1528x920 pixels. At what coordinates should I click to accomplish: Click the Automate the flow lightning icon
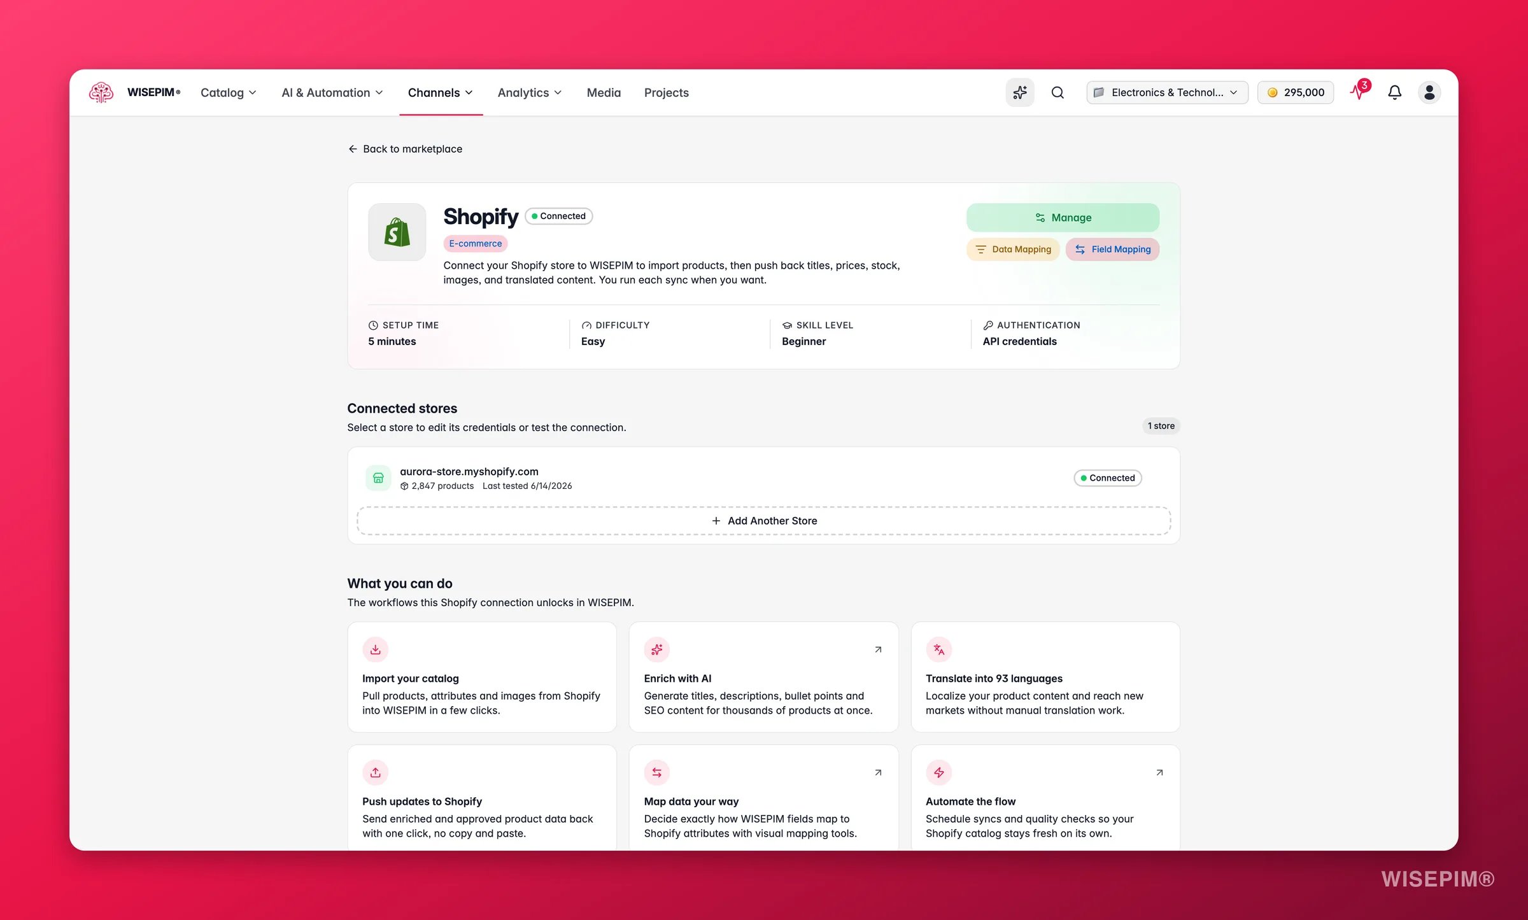938,772
